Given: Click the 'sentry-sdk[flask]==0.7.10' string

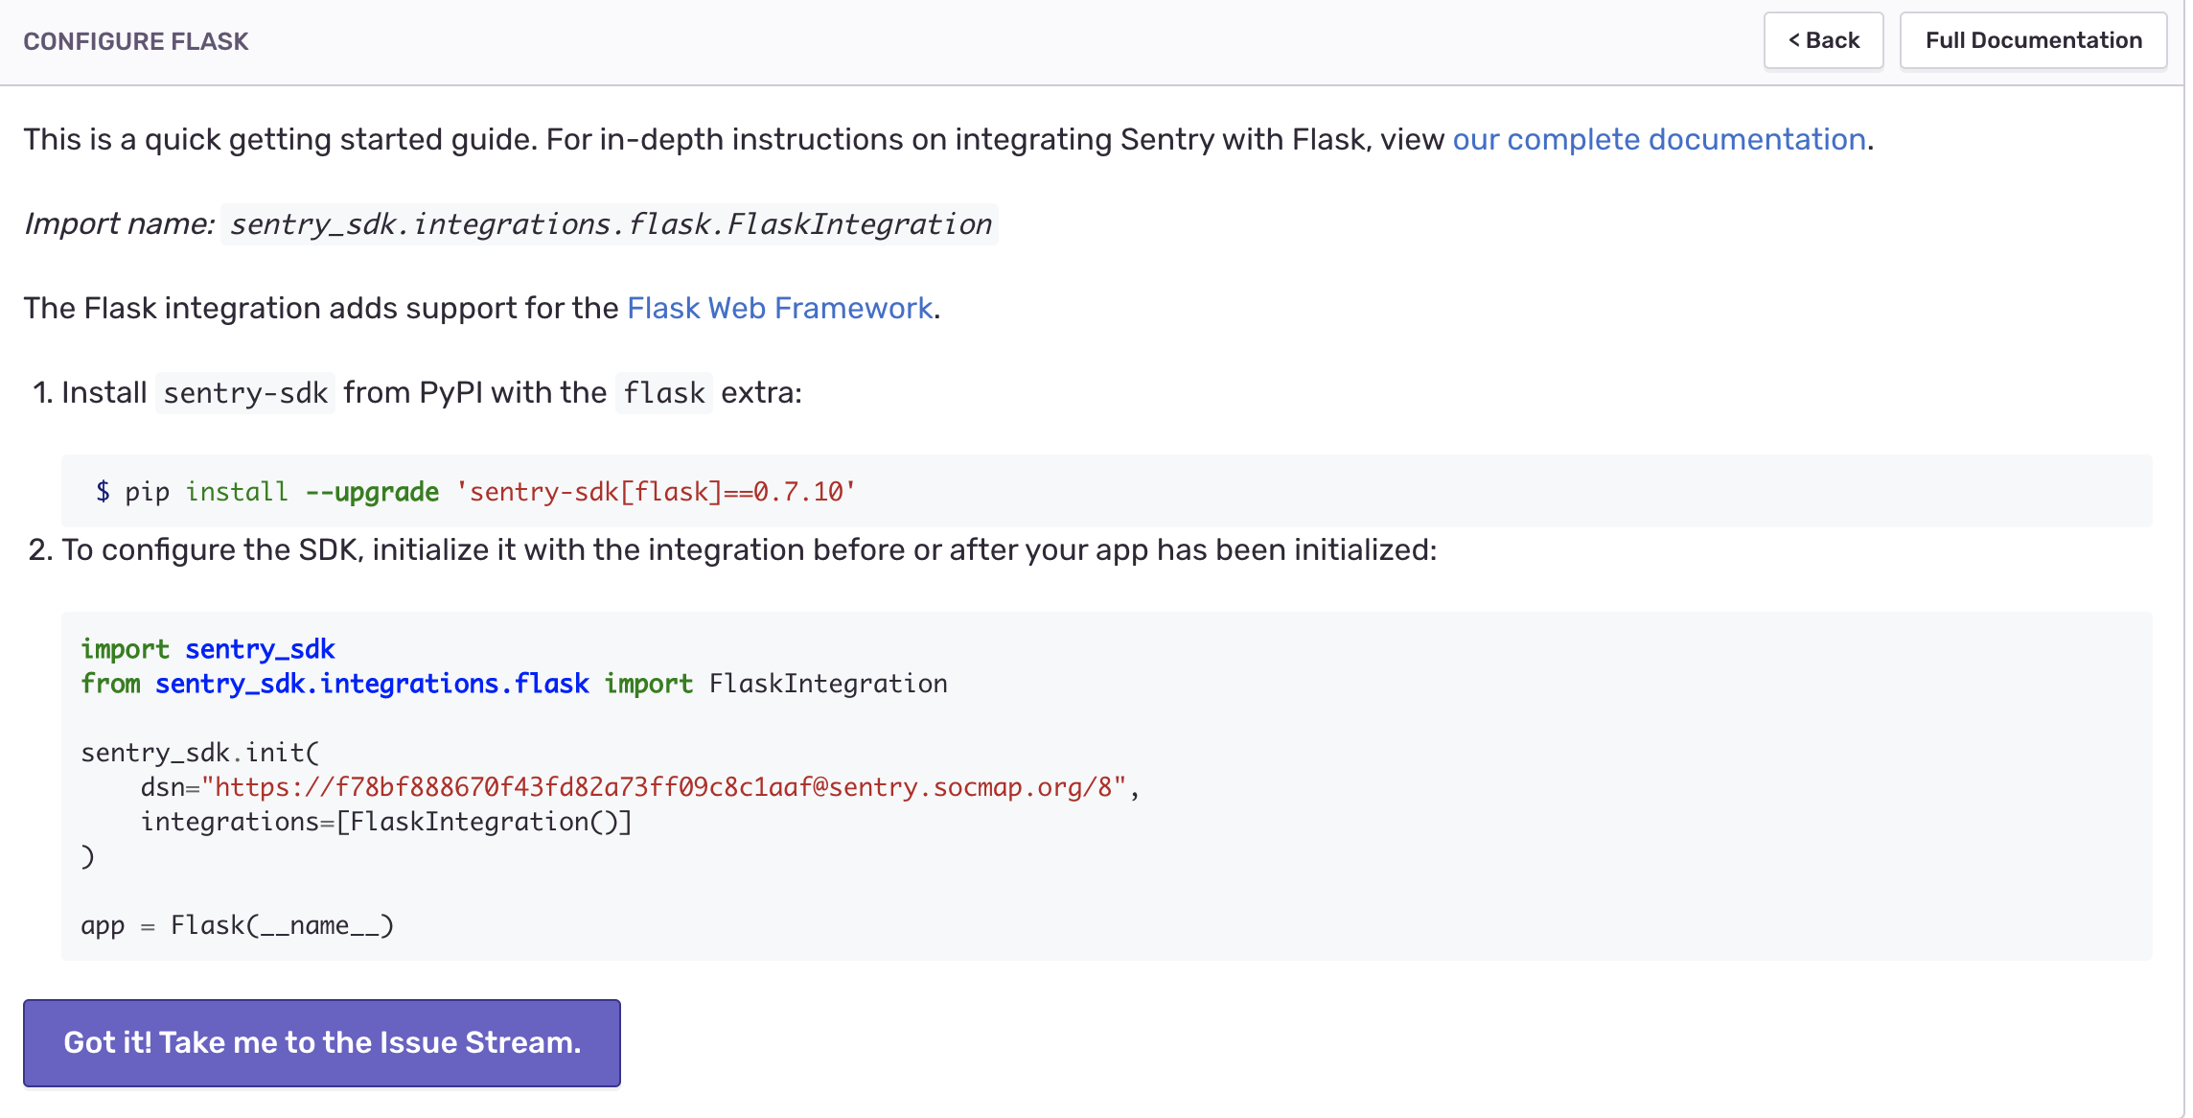Looking at the screenshot, I should coord(656,492).
